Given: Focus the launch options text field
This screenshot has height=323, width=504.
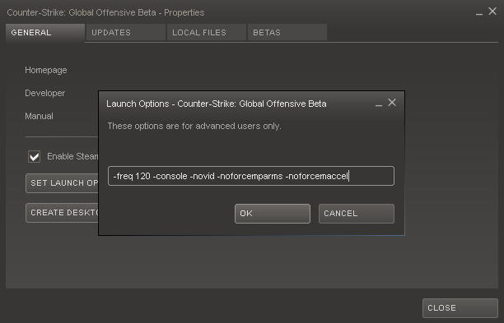Looking at the screenshot, I should [x=251, y=176].
